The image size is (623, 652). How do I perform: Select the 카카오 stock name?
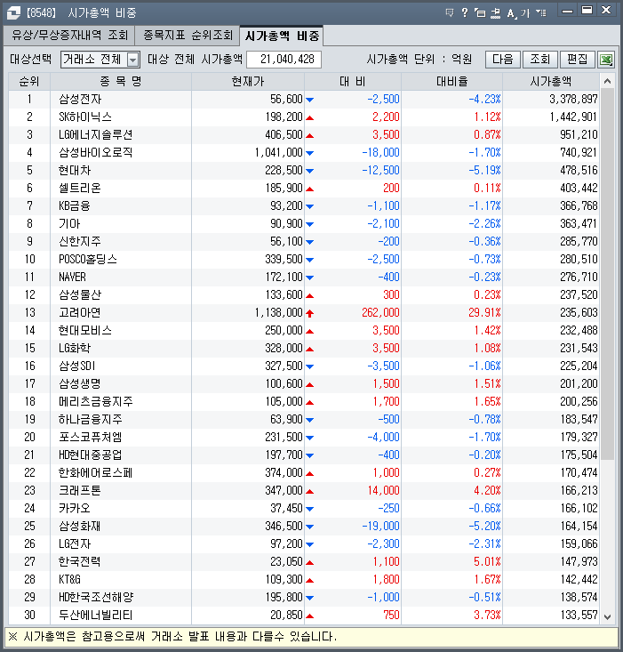(75, 509)
